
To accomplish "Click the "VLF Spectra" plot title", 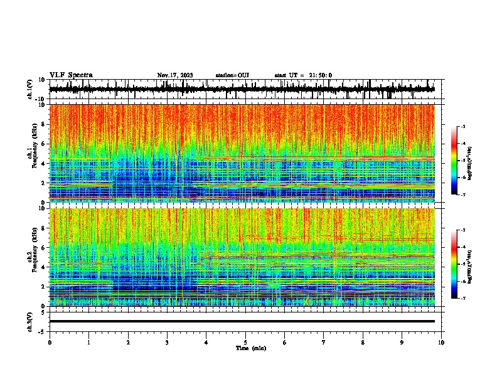I will pos(71,75).
